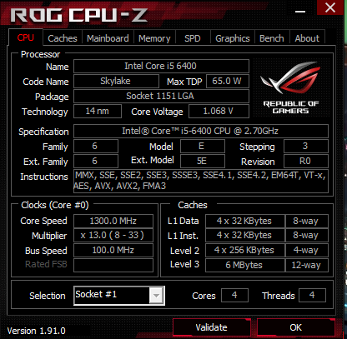Switch to the Caches tab
The image size is (347, 339).
(63, 38)
